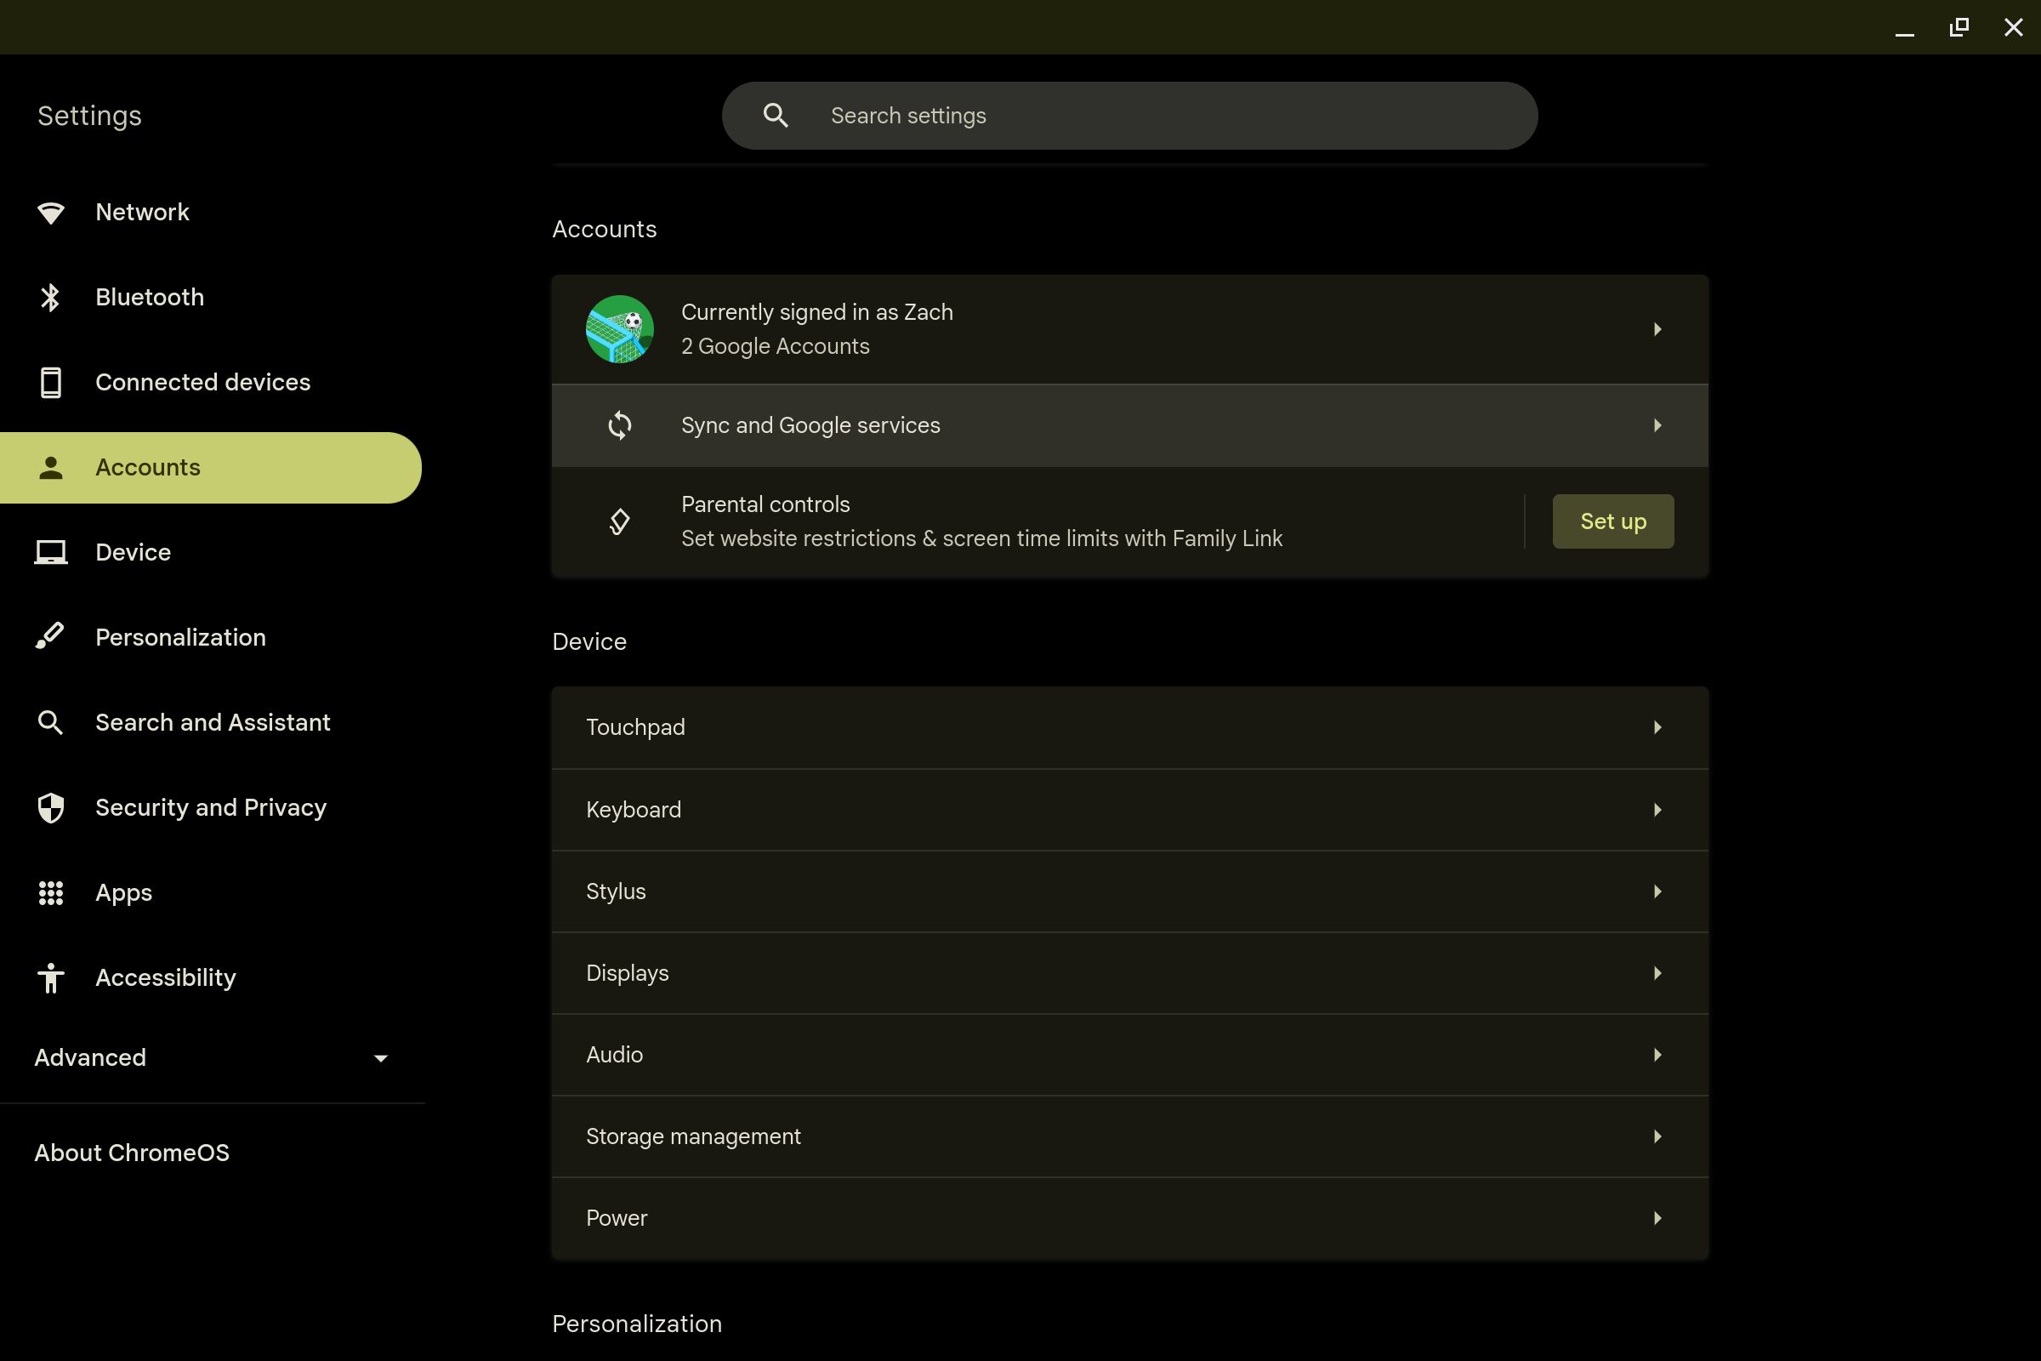The image size is (2041, 1361).
Task: Open About ChromeOS page
Action: (132, 1153)
